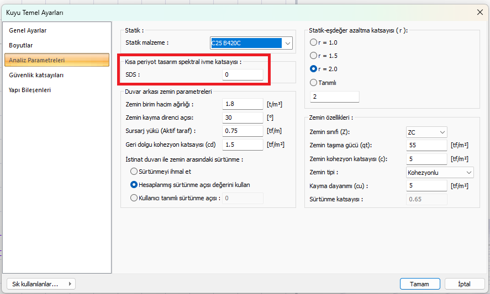Viewport: 490px width, 294px height.
Task: Edit Geri dolgu kohezyon katsayısı field
Action: pyautogui.click(x=243, y=145)
